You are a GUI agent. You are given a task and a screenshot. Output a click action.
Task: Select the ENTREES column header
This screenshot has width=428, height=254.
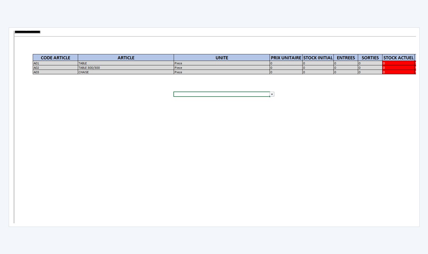pyautogui.click(x=346, y=58)
